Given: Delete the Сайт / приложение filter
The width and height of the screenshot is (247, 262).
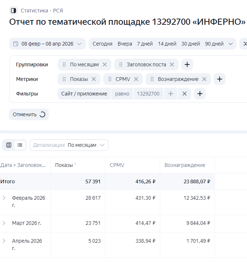Looking at the screenshot, I should [185, 94].
